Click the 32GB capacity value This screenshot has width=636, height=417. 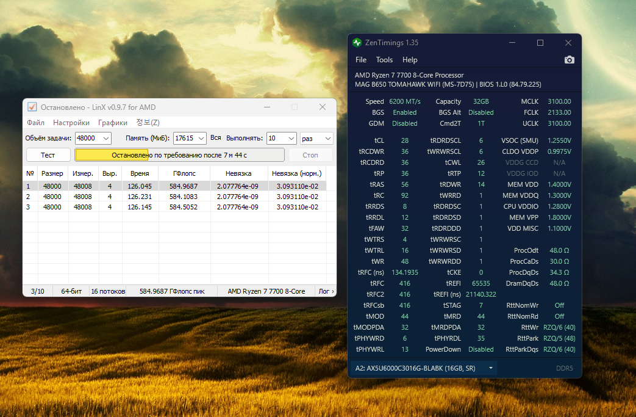tap(481, 101)
